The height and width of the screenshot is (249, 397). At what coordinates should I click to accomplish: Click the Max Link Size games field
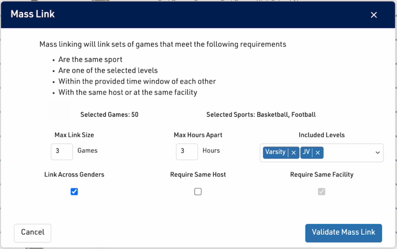[62, 151]
